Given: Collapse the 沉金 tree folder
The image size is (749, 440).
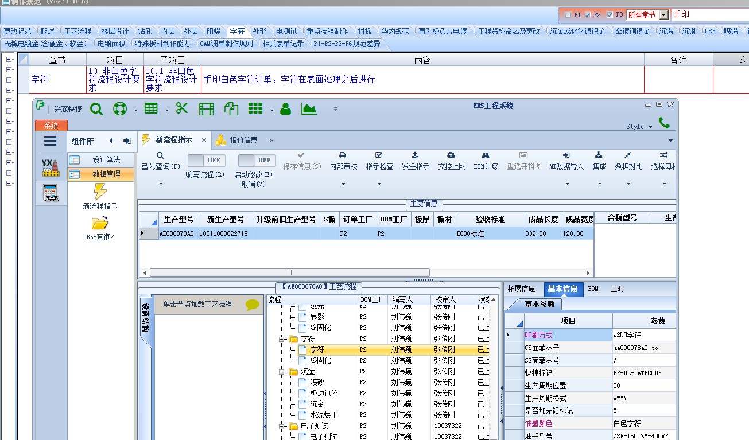Looking at the screenshot, I should pos(282,372).
